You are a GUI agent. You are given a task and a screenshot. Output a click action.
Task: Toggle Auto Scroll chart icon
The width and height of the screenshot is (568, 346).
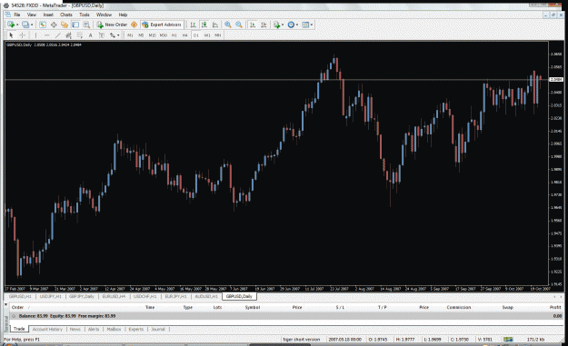253,25
